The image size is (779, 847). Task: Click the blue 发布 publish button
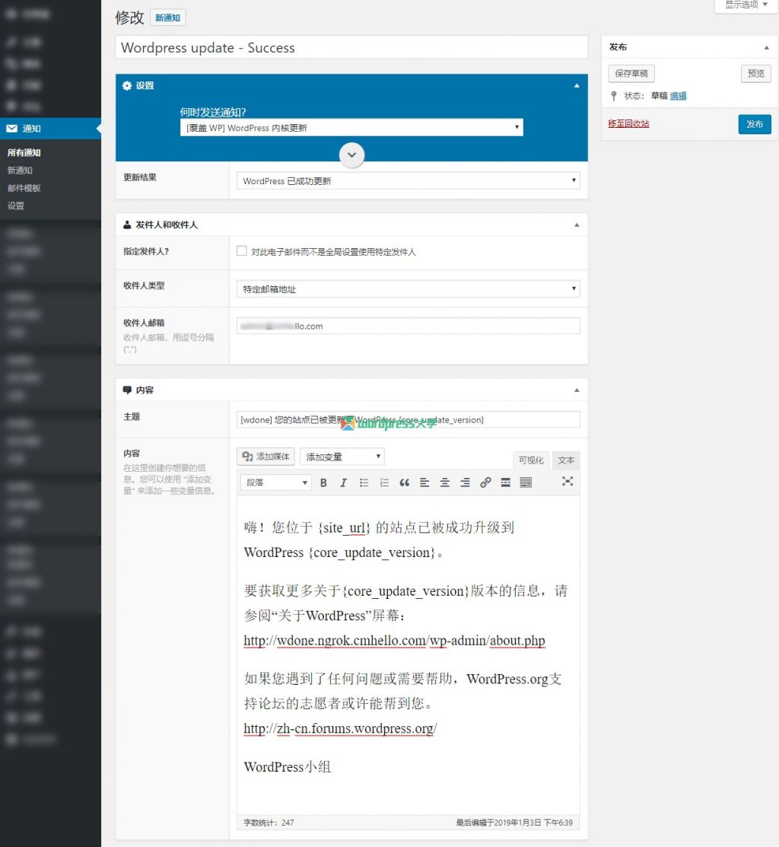click(755, 124)
